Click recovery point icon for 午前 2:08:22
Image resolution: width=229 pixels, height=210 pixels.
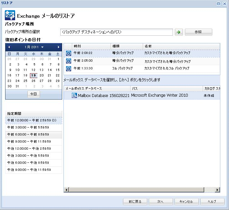[68, 53]
